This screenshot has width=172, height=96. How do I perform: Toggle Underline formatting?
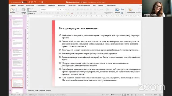pyautogui.click(x=47, y=13)
